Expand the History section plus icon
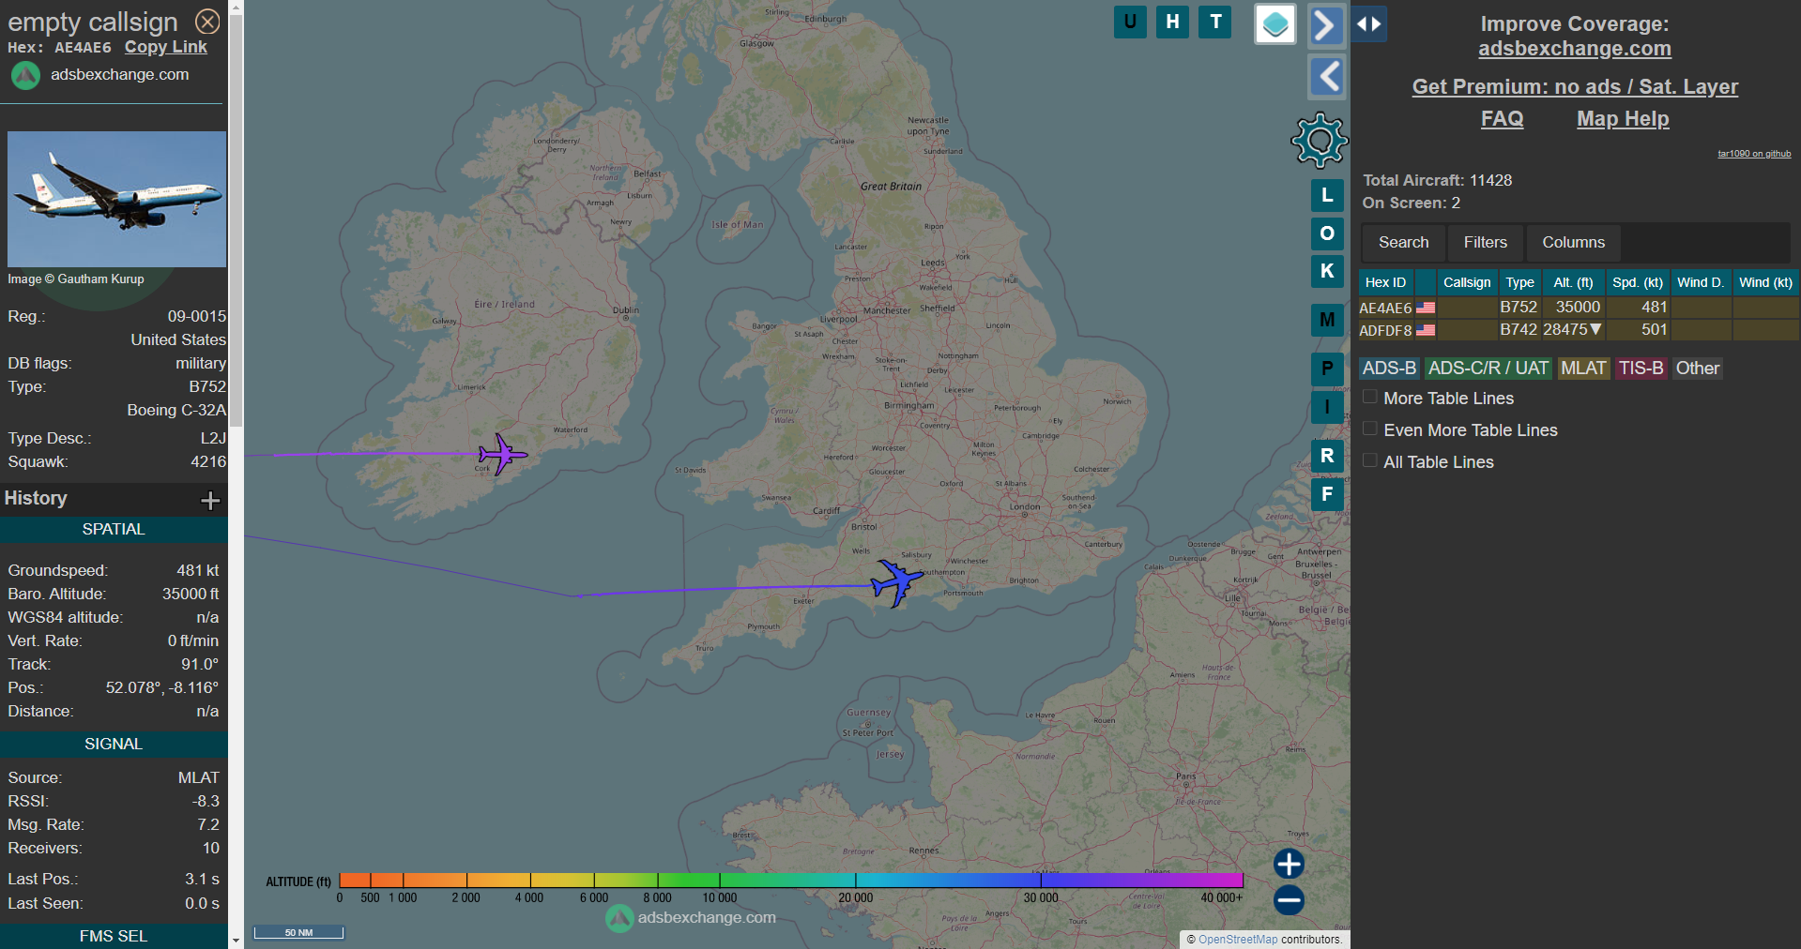This screenshot has width=1801, height=949. point(210,501)
